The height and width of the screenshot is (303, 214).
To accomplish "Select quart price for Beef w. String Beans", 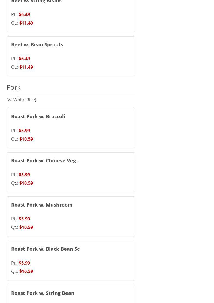I will [26, 23].
